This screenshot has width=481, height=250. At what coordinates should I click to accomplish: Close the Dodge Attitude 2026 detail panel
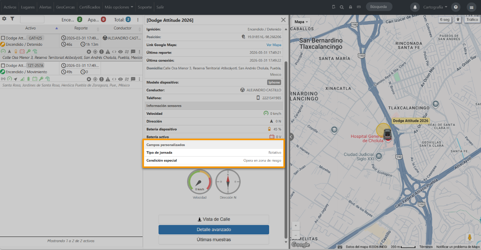click(x=283, y=20)
